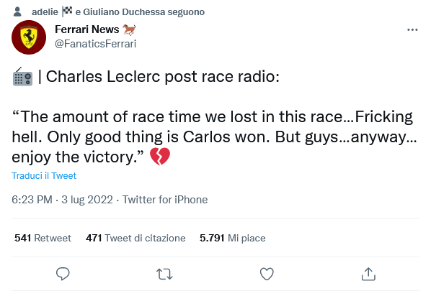Open the 6:23 PM timestamp link
This screenshot has height=291, width=431.
62,200
